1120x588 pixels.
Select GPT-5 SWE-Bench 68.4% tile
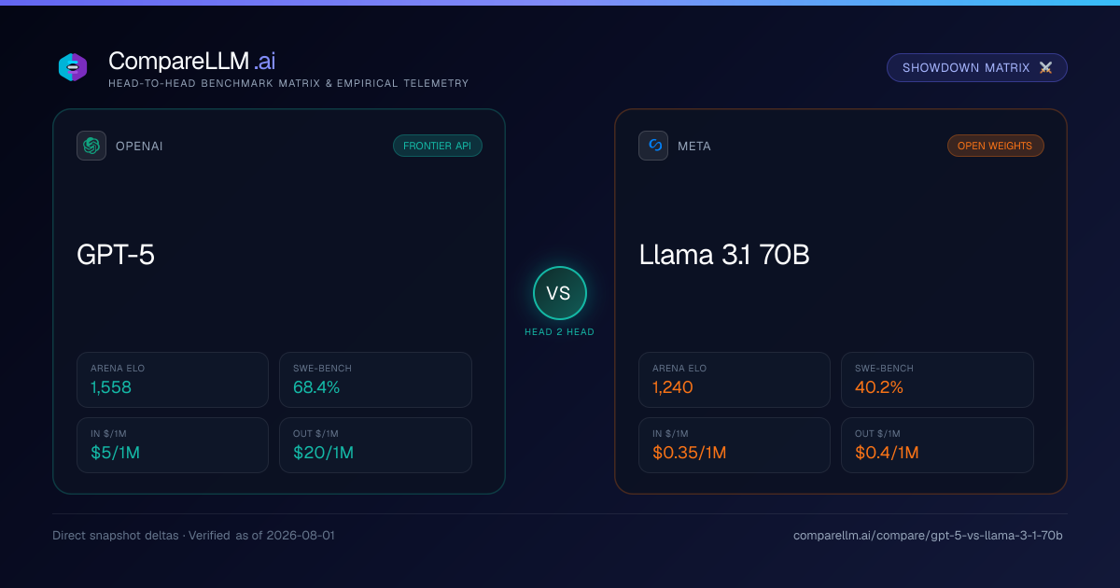(375, 380)
